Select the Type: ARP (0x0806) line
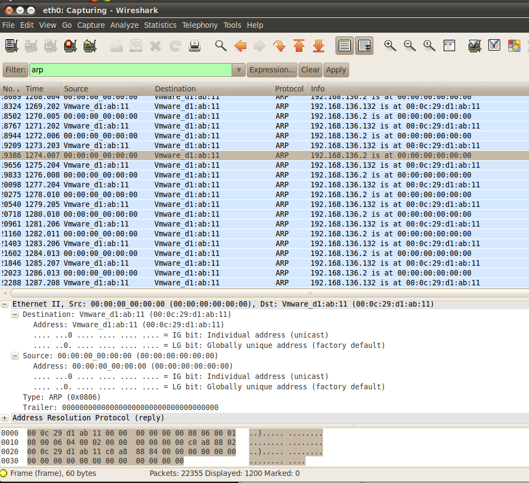Image resolution: width=529 pixels, height=483 pixels. pos(62,397)
